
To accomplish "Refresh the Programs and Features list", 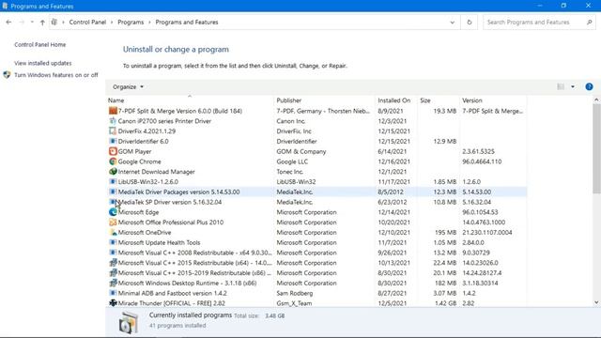I will click(470, 23).
